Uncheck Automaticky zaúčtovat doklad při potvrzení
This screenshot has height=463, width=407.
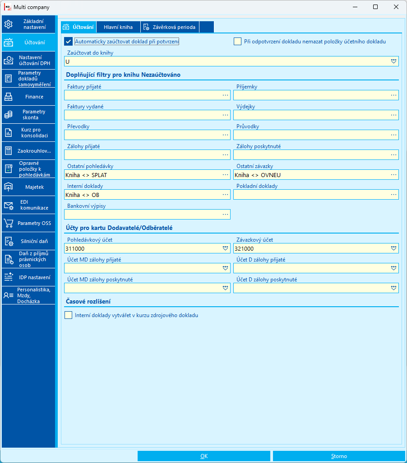[x=69, y=42]
